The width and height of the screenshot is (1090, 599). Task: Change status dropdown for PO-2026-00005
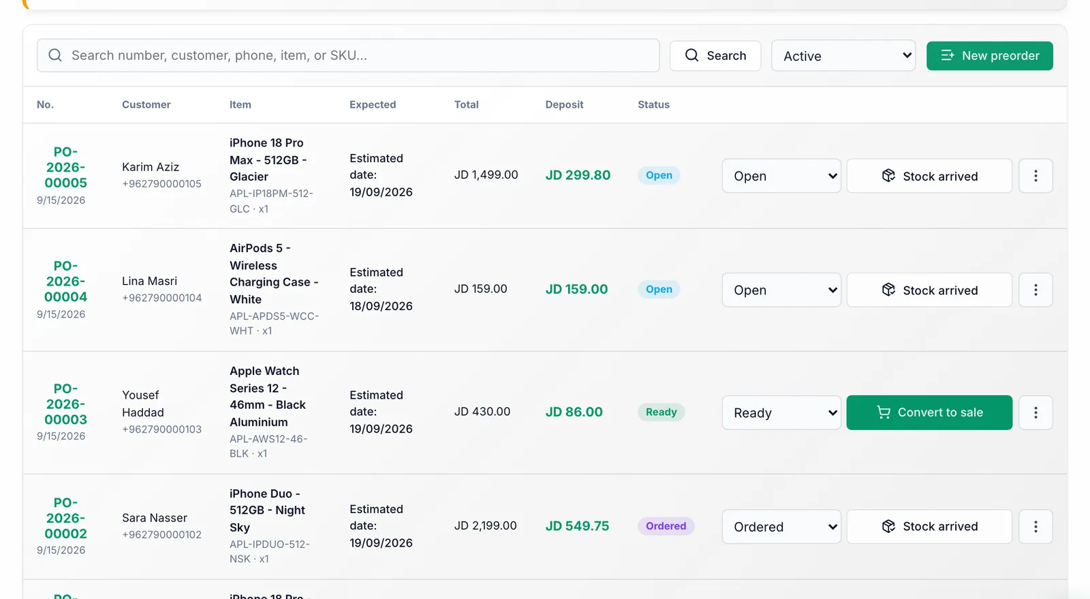click(781, 176)
